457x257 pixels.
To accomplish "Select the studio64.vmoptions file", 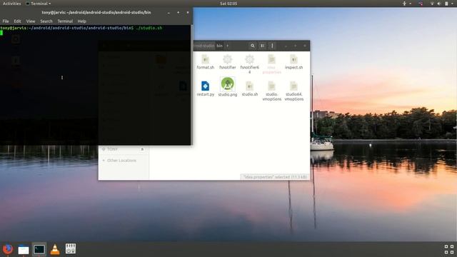I will [x=293, y=91].
